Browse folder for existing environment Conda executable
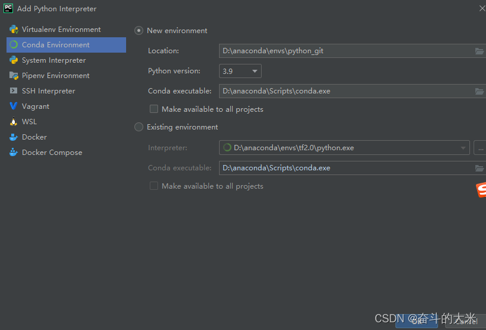 pos(479,168)
